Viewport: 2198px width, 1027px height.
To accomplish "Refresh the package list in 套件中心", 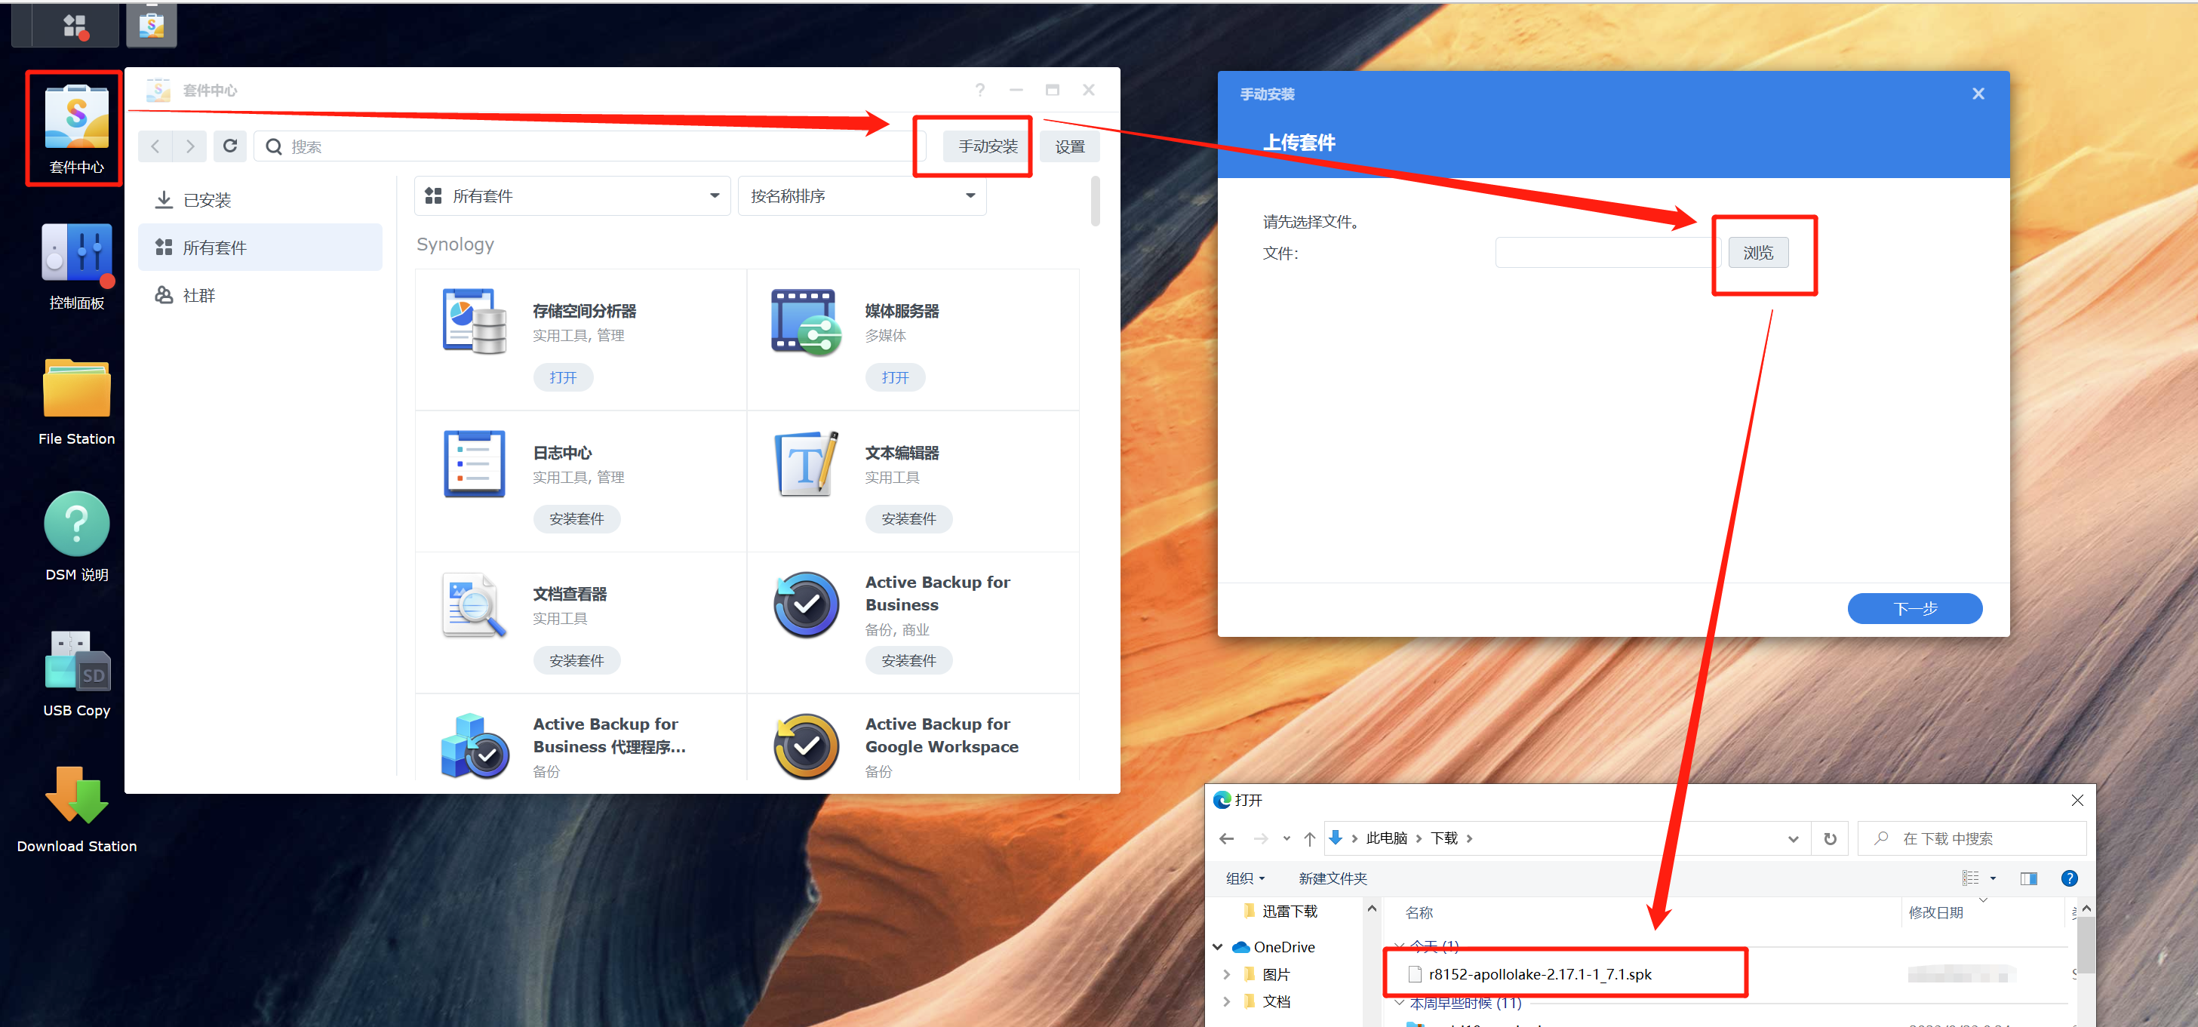I will (229, 146).
